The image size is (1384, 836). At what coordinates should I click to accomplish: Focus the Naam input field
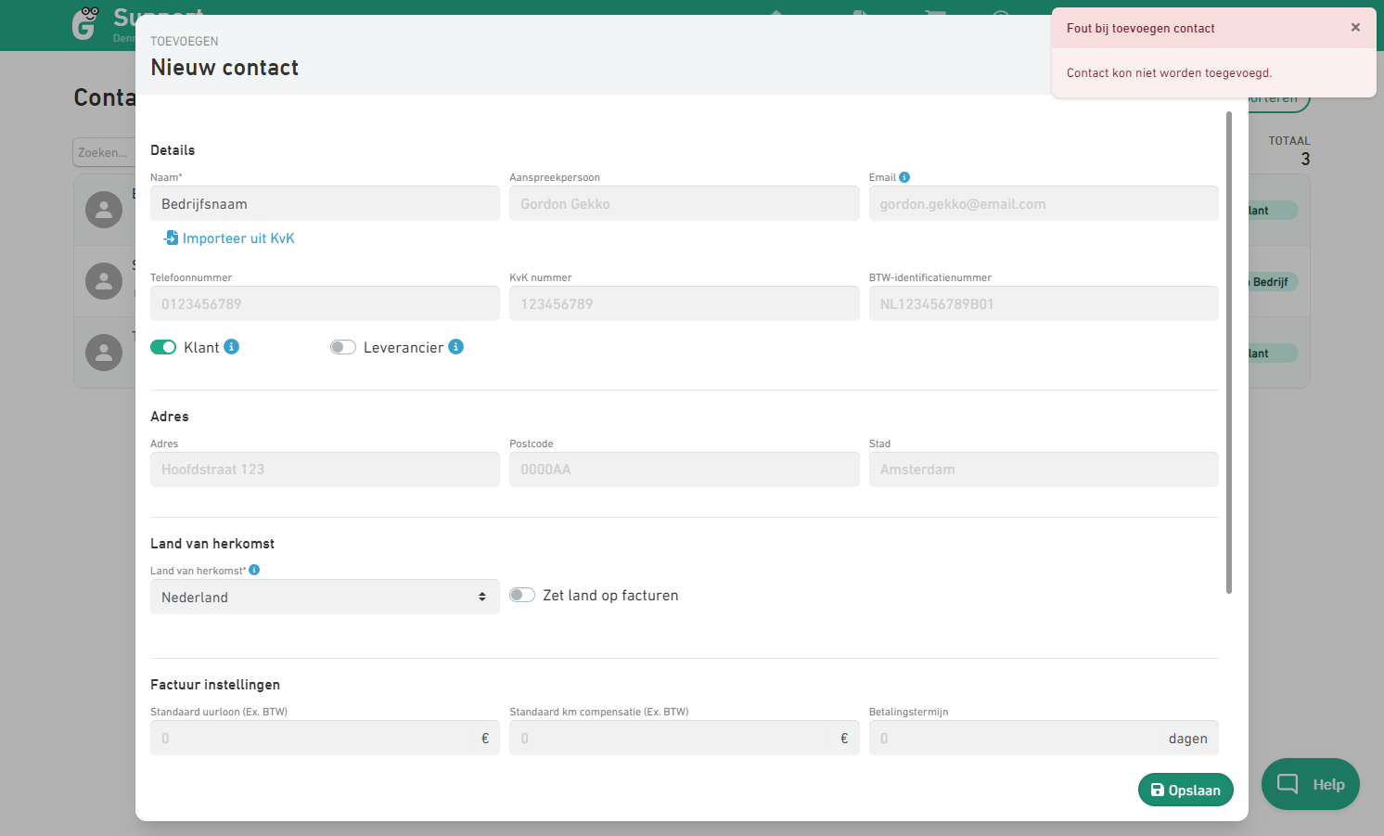point(325,203)
